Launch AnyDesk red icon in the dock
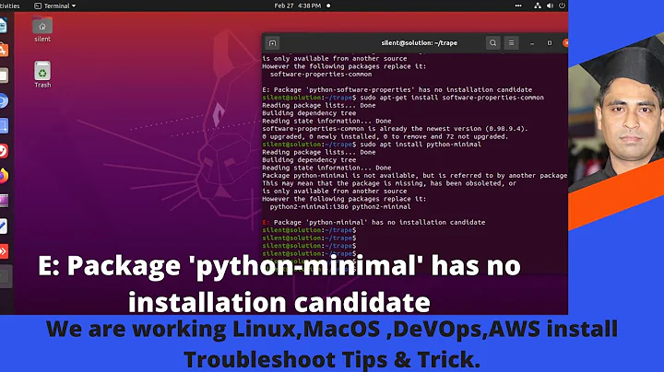This screenshot has width=664, height=372. pos(4,251)
